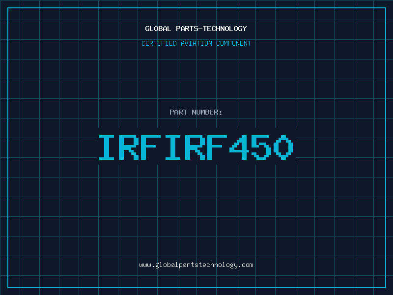Image resolution: width=393 pixels, height=295 pixels.
Task: Click the last F before the digits
Action: 218,147
